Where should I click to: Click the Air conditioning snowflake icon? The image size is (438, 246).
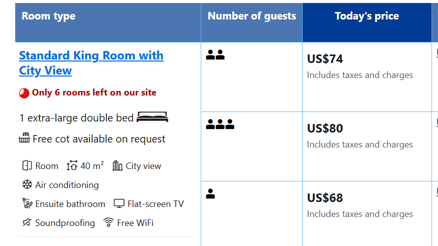27,184
